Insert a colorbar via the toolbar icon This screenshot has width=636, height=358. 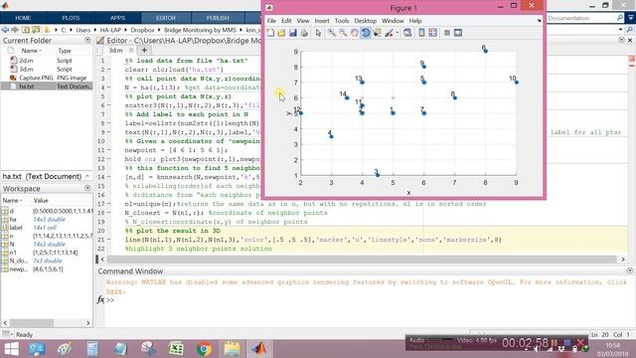click(421, 33)
